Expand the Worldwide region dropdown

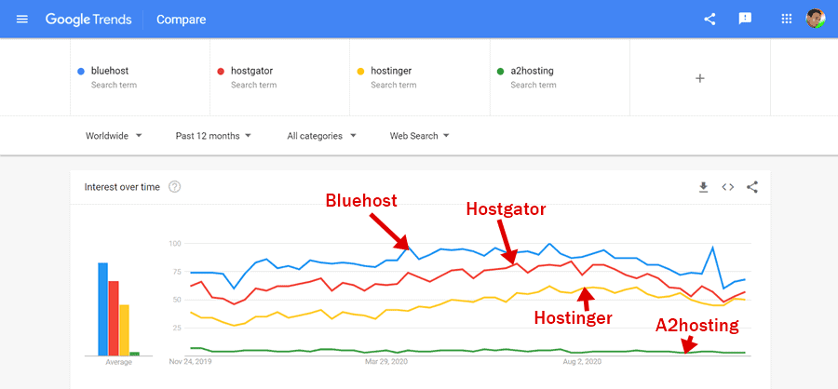point(114,136)
